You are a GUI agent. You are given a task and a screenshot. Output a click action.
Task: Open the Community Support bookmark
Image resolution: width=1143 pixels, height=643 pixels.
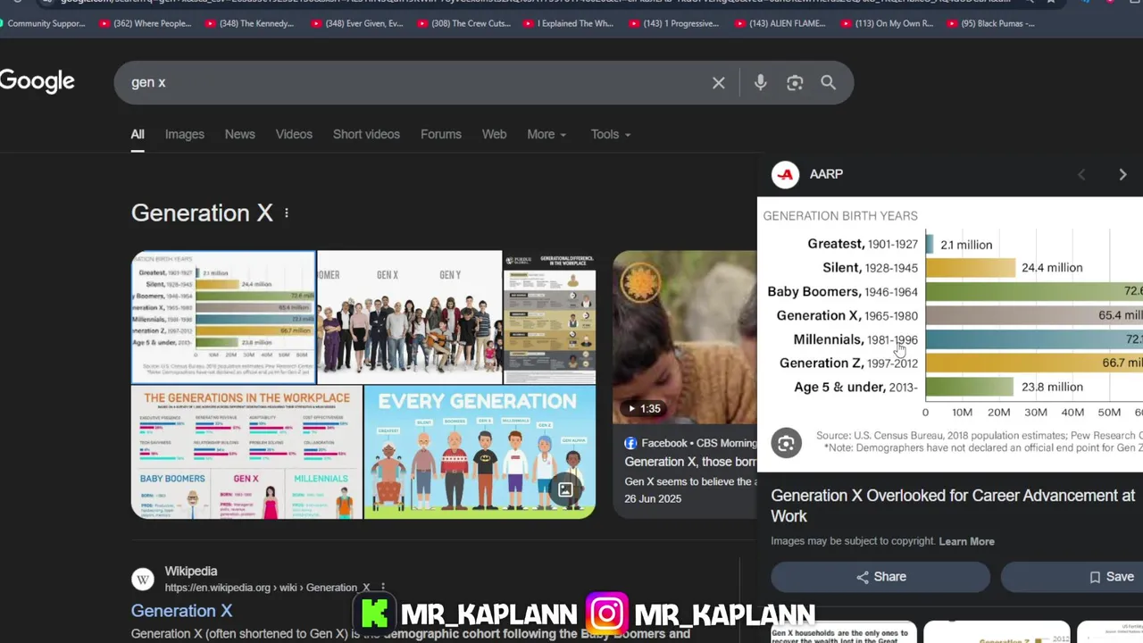[42, 23]
